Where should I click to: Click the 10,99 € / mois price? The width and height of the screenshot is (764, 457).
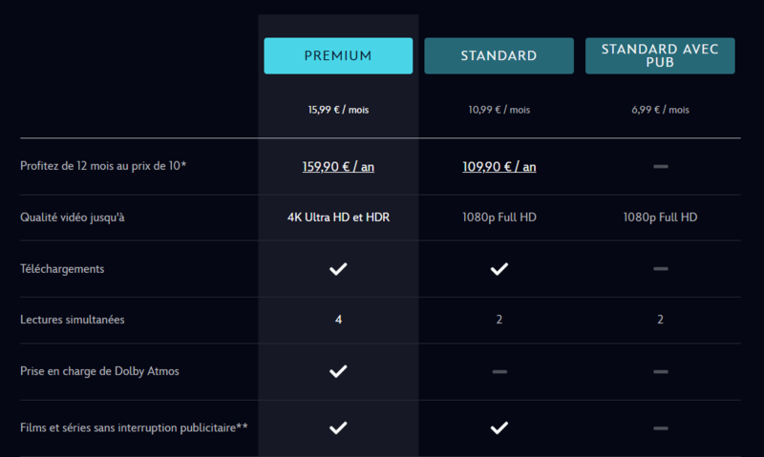[499, 110]
